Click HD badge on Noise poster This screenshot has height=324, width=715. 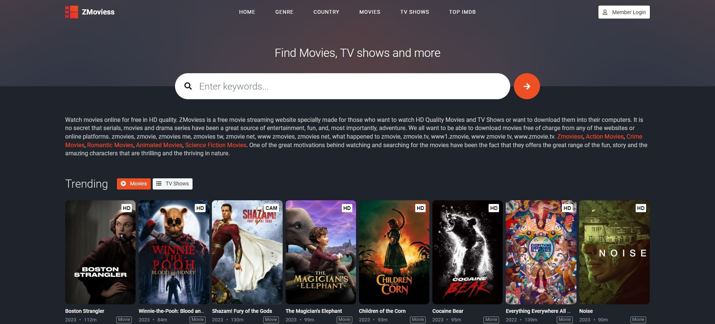click(x=641, y=208)
